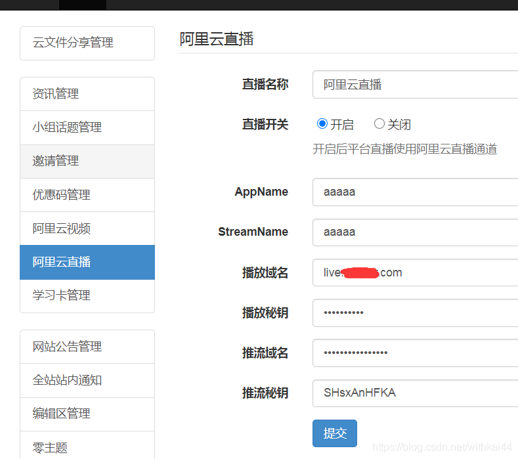Select the active 阿里云直播 sidebar item
518x459 pixels.
(87, 262)
